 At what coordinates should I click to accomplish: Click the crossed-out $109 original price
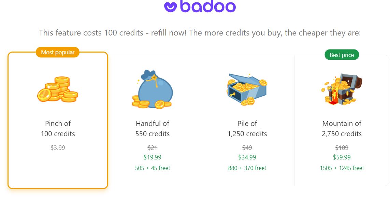[x=342, y=148]
